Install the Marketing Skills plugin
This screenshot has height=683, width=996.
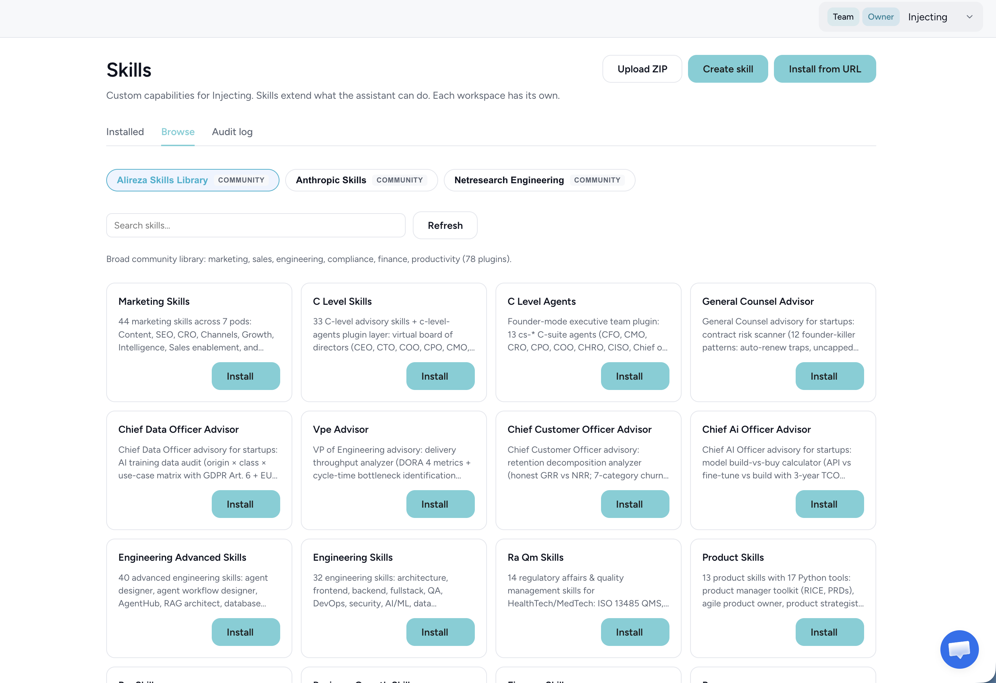click(x=246, y=376)
